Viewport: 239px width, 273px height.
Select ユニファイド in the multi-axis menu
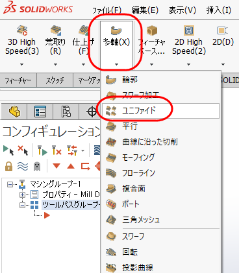click(x=160, y=111)
